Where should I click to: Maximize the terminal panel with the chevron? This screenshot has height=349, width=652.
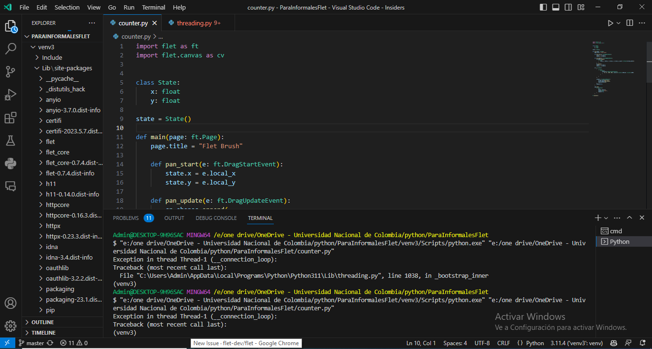click(630, 218)
